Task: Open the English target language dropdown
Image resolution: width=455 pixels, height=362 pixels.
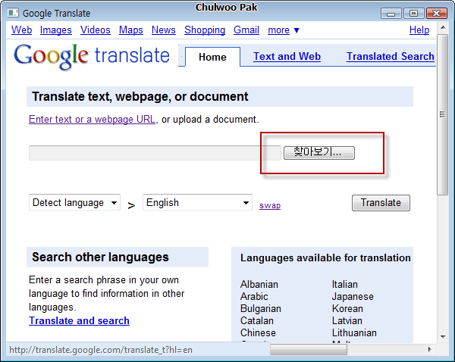Action: coord(197,202)
